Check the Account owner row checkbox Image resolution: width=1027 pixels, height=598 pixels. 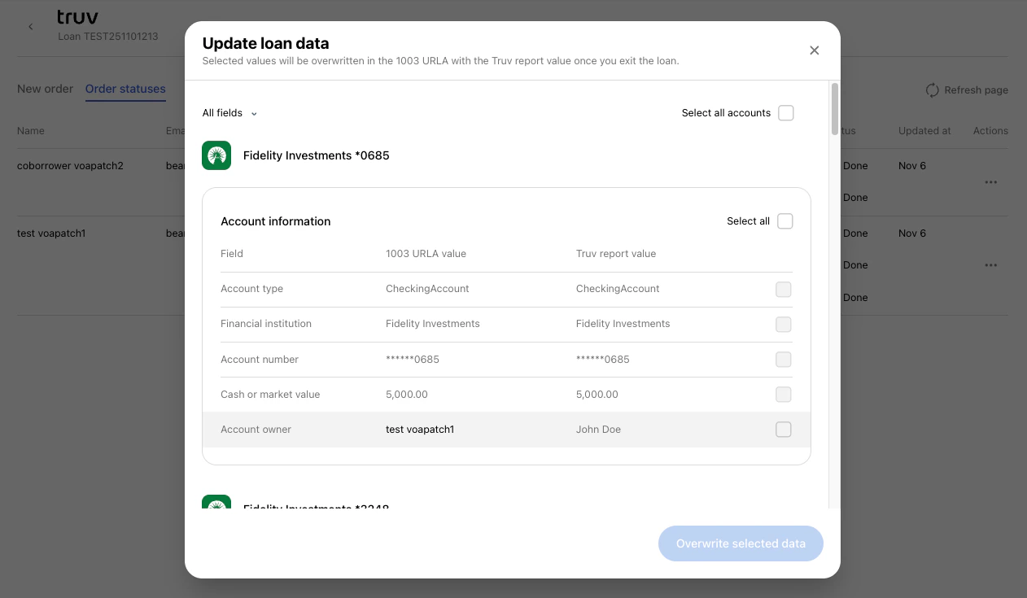pos(783,429)
